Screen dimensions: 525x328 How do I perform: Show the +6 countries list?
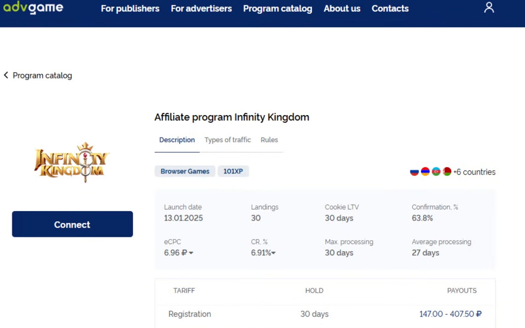point(474,172)
